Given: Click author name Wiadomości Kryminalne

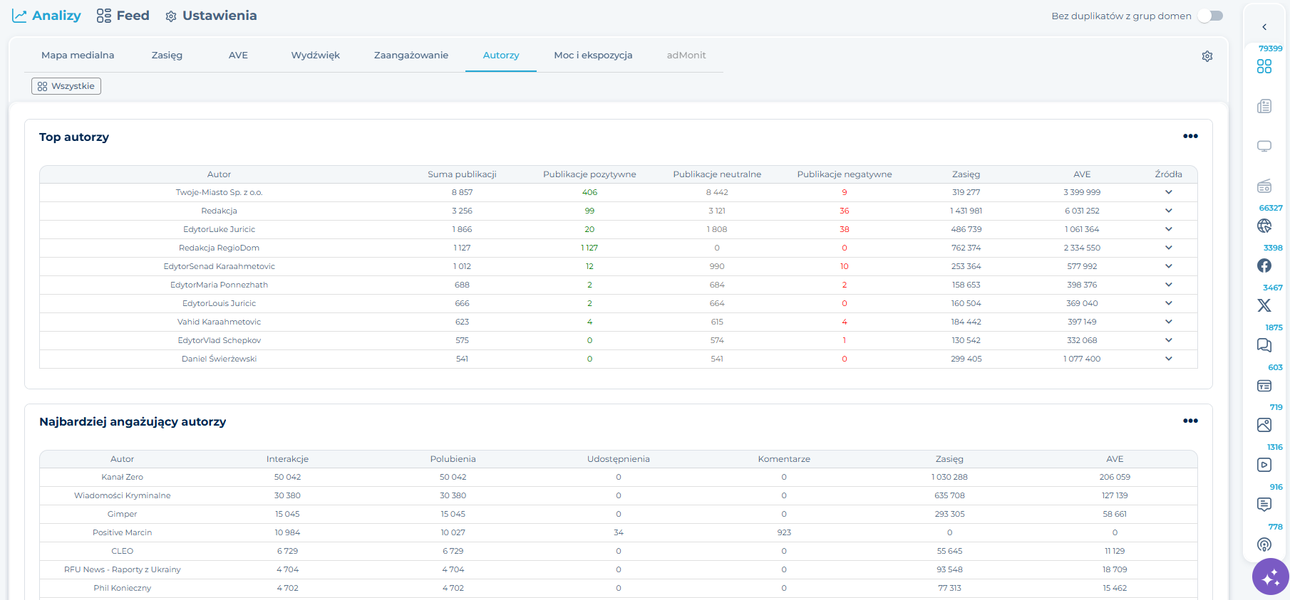Looking at the screenshot, I should coord(123,495).
